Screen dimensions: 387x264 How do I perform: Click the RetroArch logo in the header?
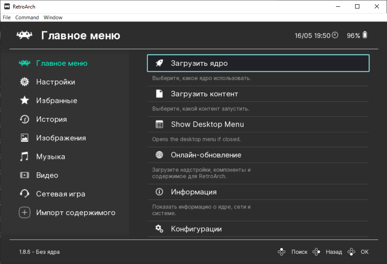click(24, 35)
